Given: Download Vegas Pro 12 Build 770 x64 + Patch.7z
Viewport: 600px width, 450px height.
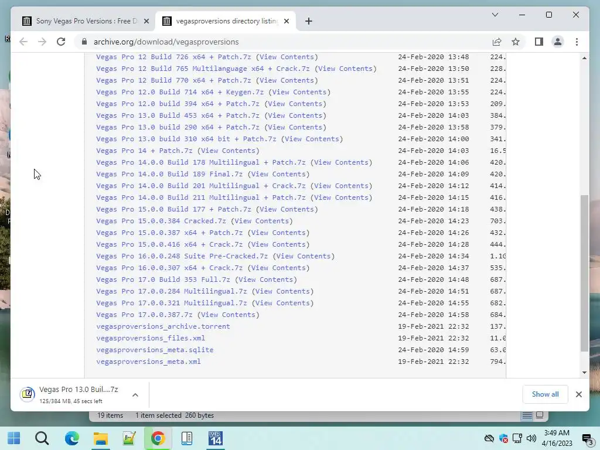Looking at the screenshot, I should (x=173, y=80).
